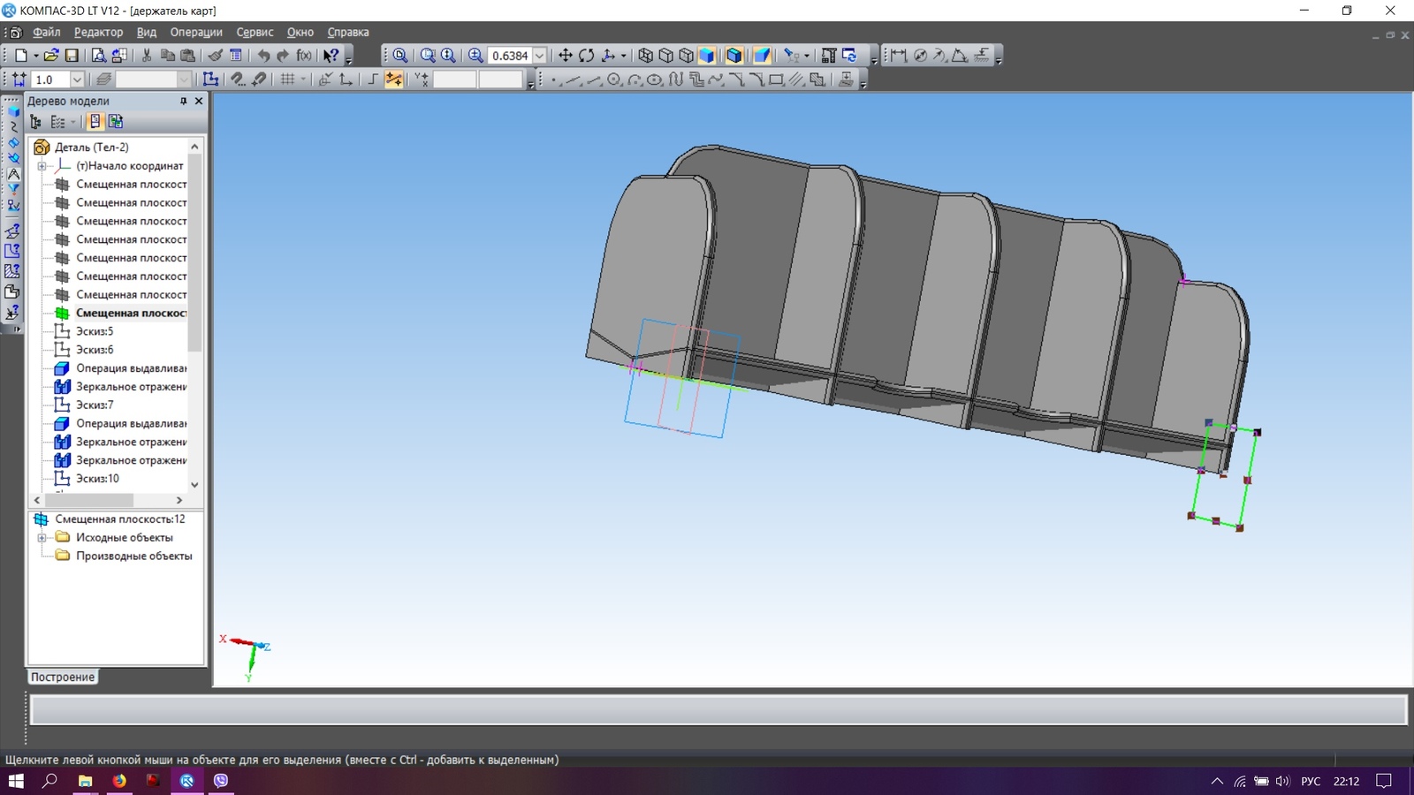Select the rectangle geometry tool
1414x795 pixels.
pos(776,79)
